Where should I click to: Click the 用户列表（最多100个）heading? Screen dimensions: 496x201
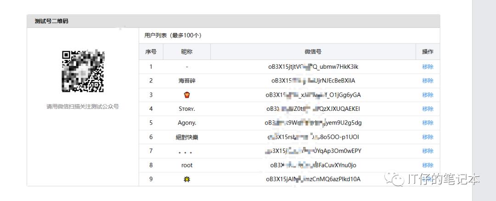point(173,35)
